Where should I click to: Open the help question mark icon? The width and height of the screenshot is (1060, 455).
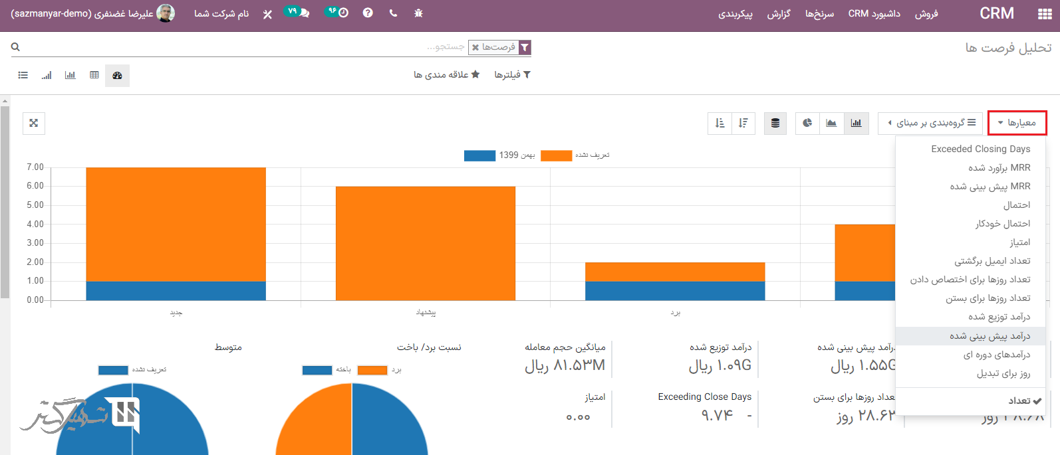(x=368, y=13)
